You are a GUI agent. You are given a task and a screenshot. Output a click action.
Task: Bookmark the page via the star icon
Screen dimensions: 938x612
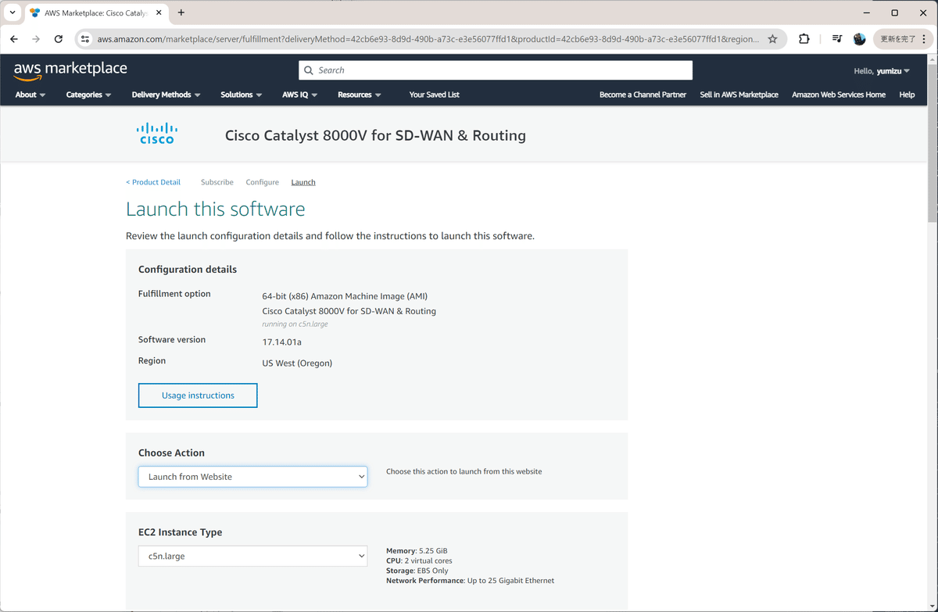click(x=772, y=38)
